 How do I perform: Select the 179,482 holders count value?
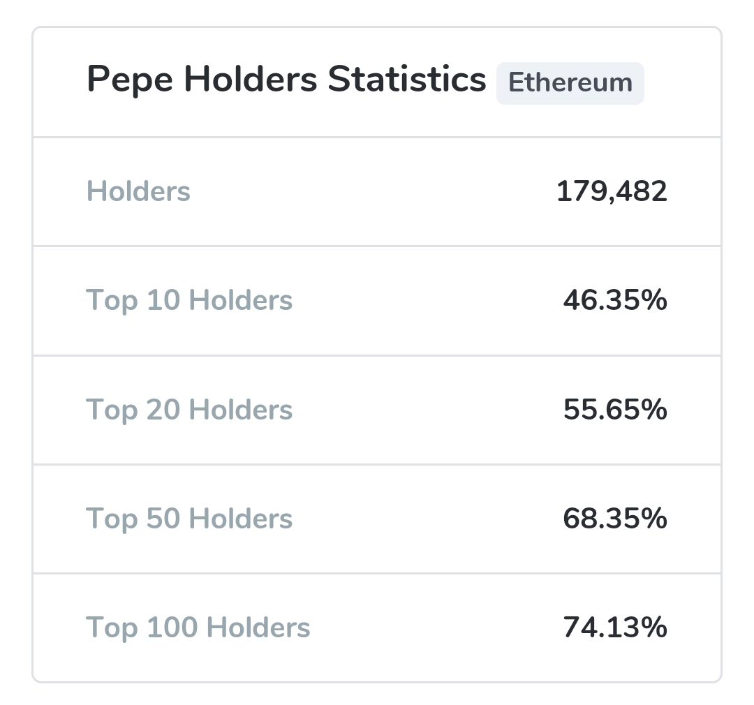[612, 191]
